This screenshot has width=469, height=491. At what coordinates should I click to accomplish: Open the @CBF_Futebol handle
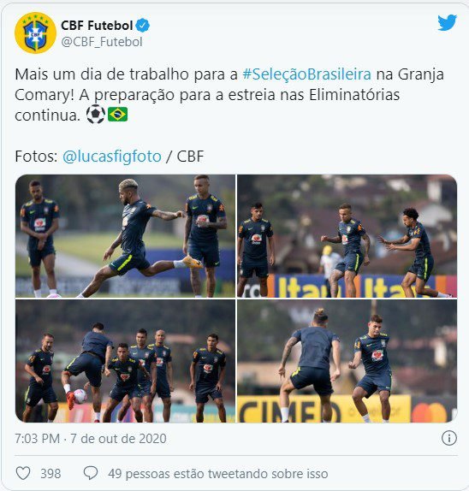point(102,42)
